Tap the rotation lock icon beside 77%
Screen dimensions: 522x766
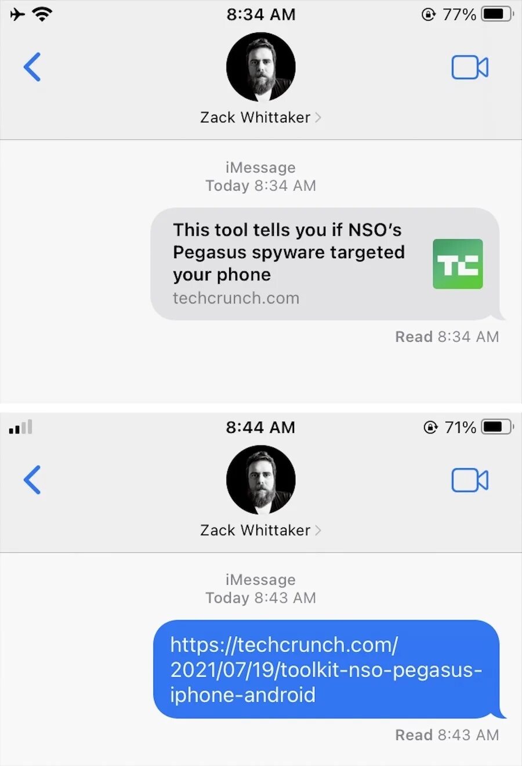428,15
